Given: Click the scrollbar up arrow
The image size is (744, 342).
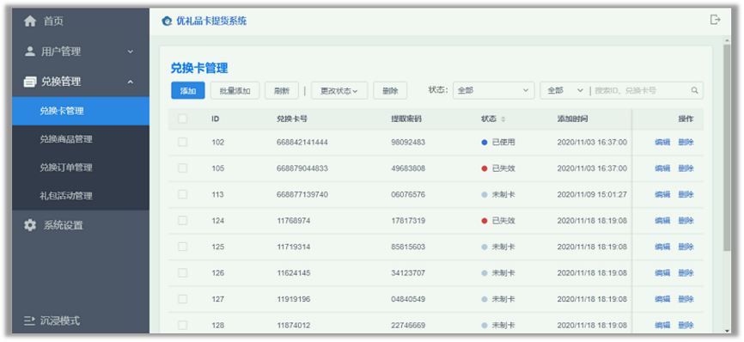Looking at the screenshot, I should [727, 40].
